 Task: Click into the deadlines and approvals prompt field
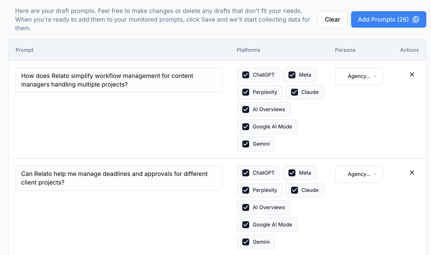pos(119,178)
